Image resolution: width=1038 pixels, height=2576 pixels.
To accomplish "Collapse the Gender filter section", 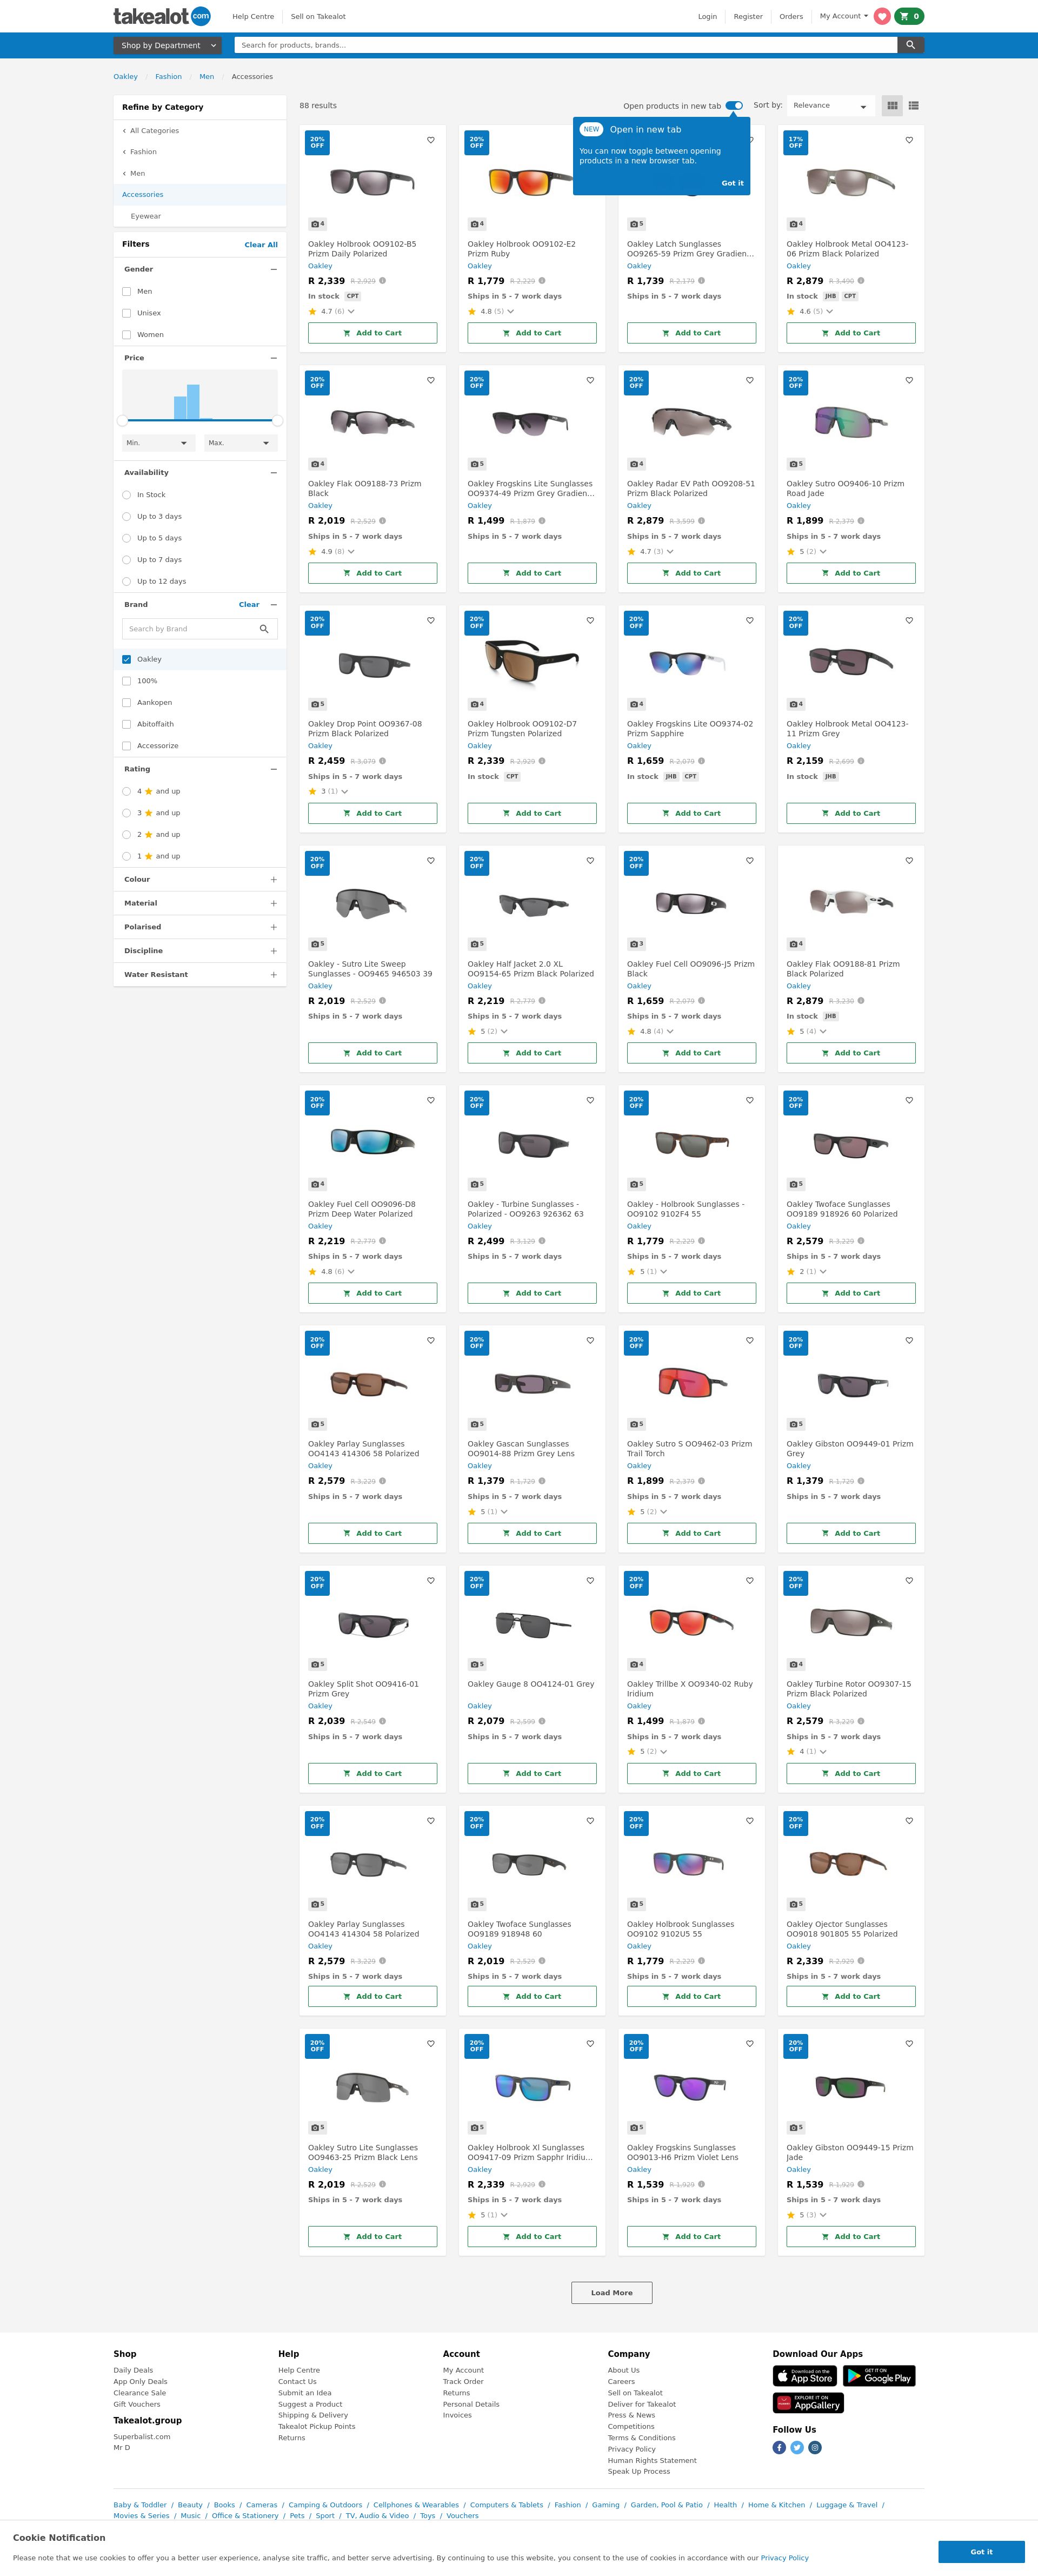I will [x=274, y=269].
